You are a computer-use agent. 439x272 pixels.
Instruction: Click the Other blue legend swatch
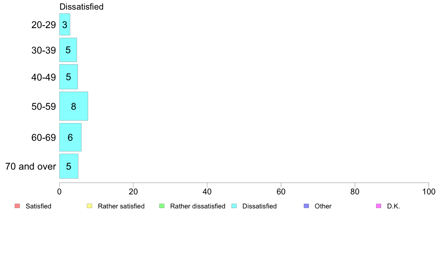click(x=306, y=206)
